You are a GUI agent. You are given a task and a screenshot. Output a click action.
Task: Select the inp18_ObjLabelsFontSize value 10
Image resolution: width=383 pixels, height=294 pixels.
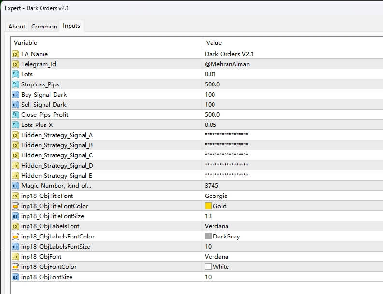coord(208,246)
